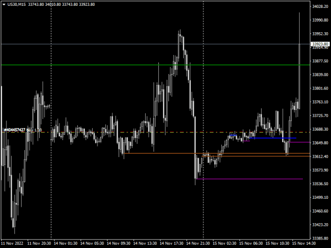331x248 pixels.
Task: Click the 14 Nov 09:30 time label
Action: click(x=119, y=243)
